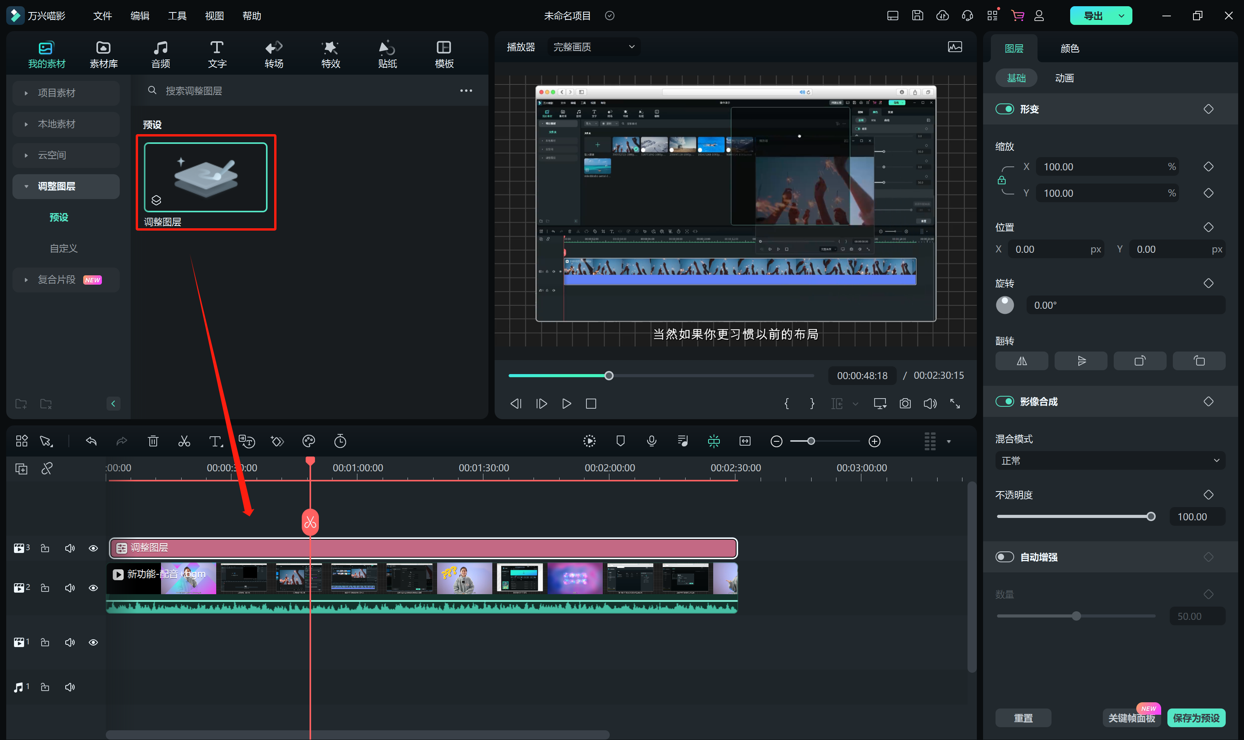The height and width of the screenshot is (740, 1244).
Task: Click the delete trash icon in timeline toolbar
Action: (153, 441)
